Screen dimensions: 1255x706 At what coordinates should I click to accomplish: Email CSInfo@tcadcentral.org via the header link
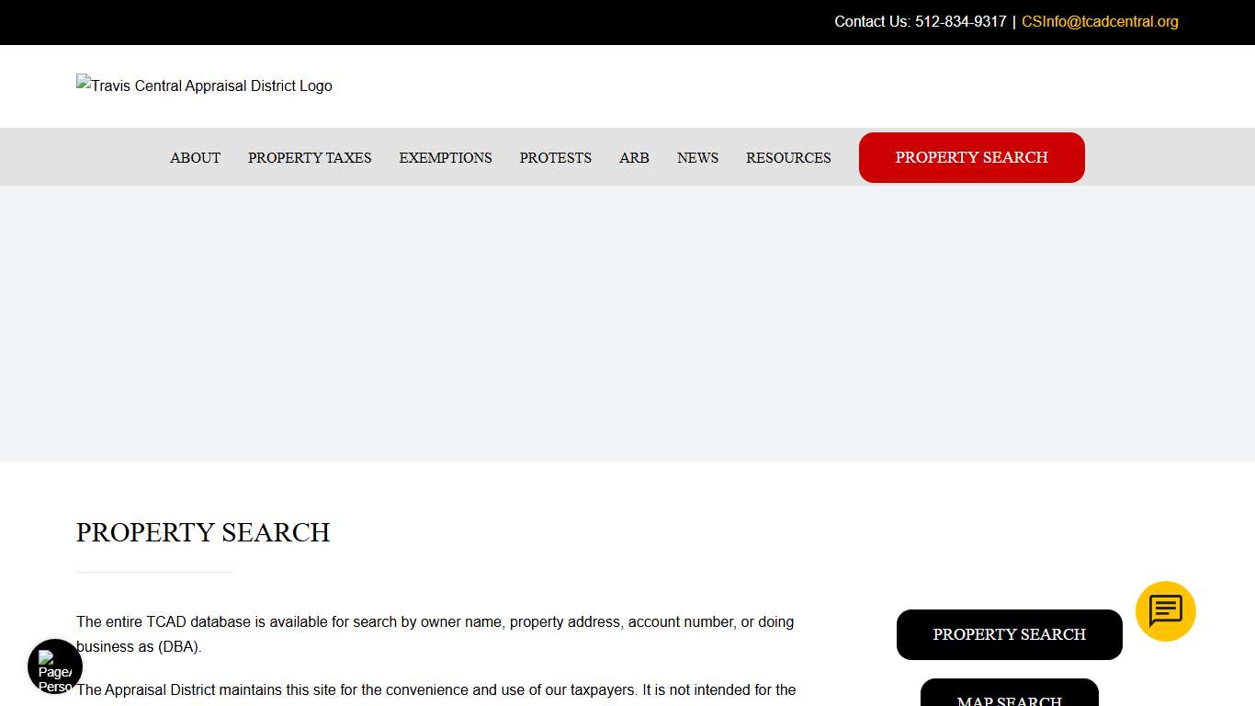click(x=1100, y=22)
